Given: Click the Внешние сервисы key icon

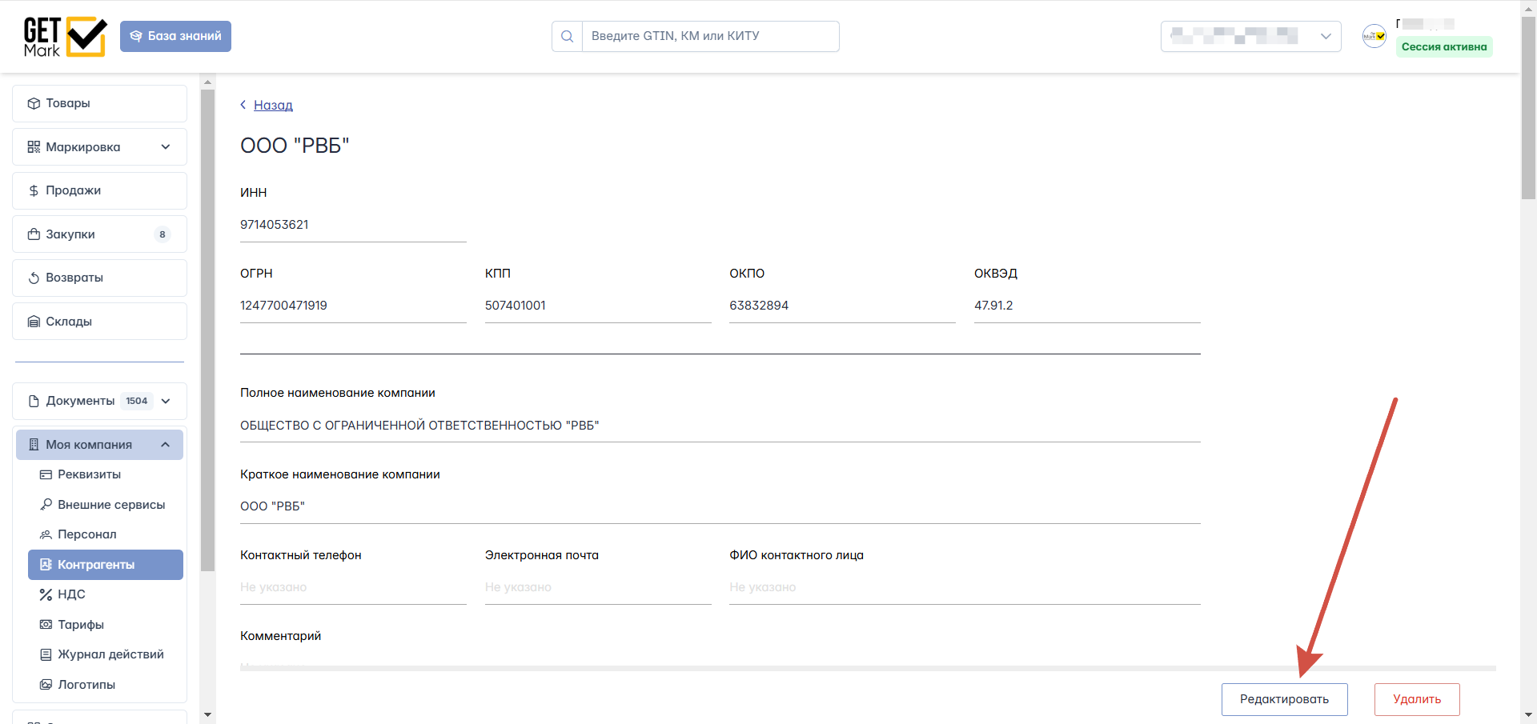Looking at the screenshot, I should coord(46,505).
